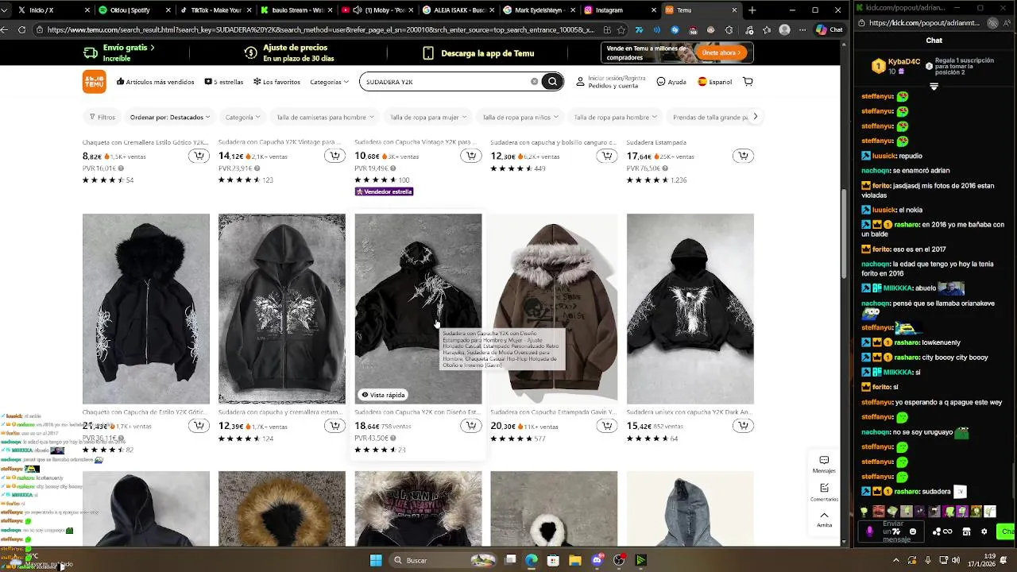Open Los favoritos in Temu nav
Image resolution: width=1017 pixels, height=572 pixels.
point(276,82)
